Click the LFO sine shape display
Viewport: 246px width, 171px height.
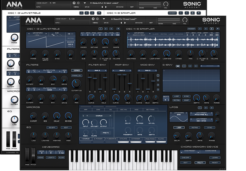179,117
